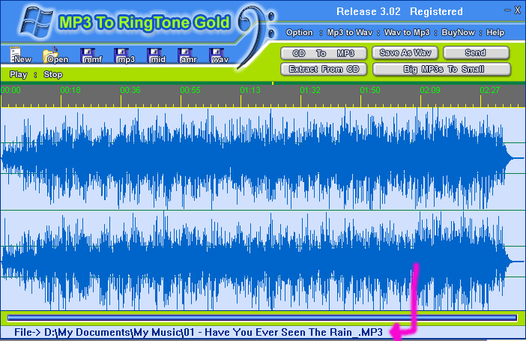Choose Mp3 to Wav menu item
This screenshot has height=341, width=526.
coord(350,32)
